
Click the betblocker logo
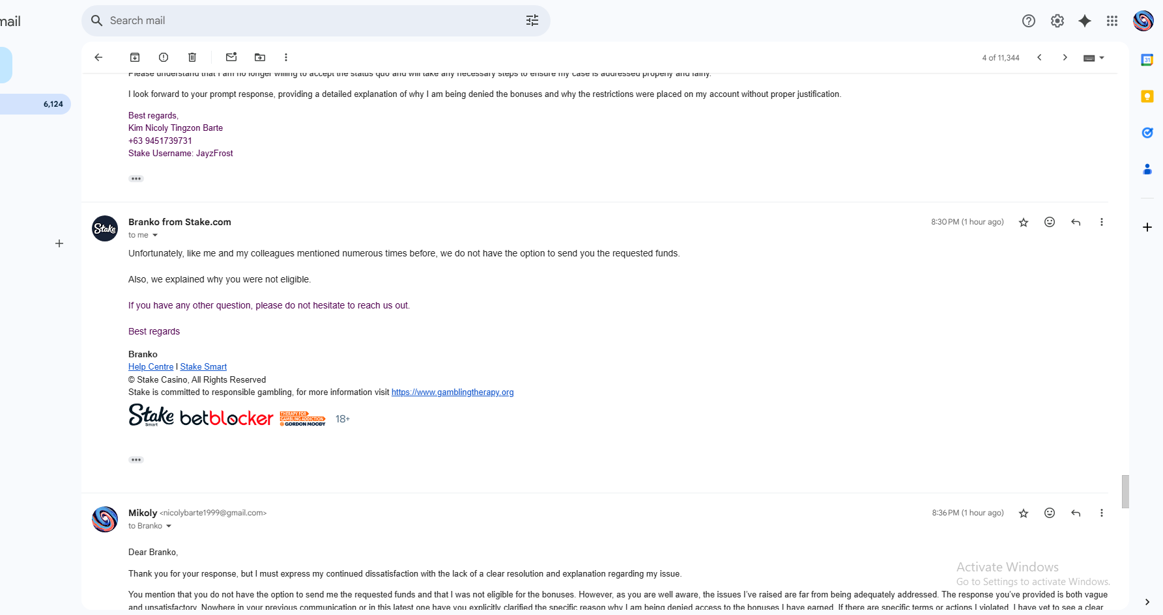pos(227,418)
